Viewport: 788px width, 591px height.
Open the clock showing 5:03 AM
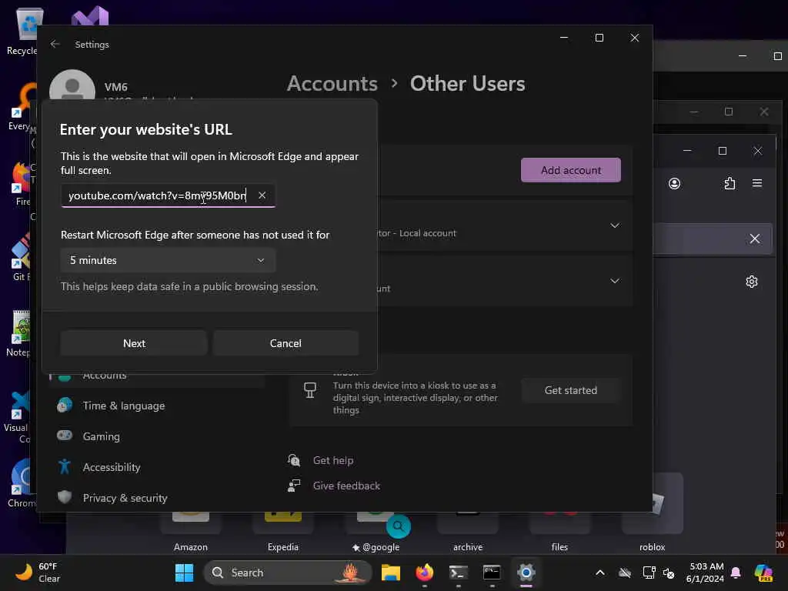706,573
